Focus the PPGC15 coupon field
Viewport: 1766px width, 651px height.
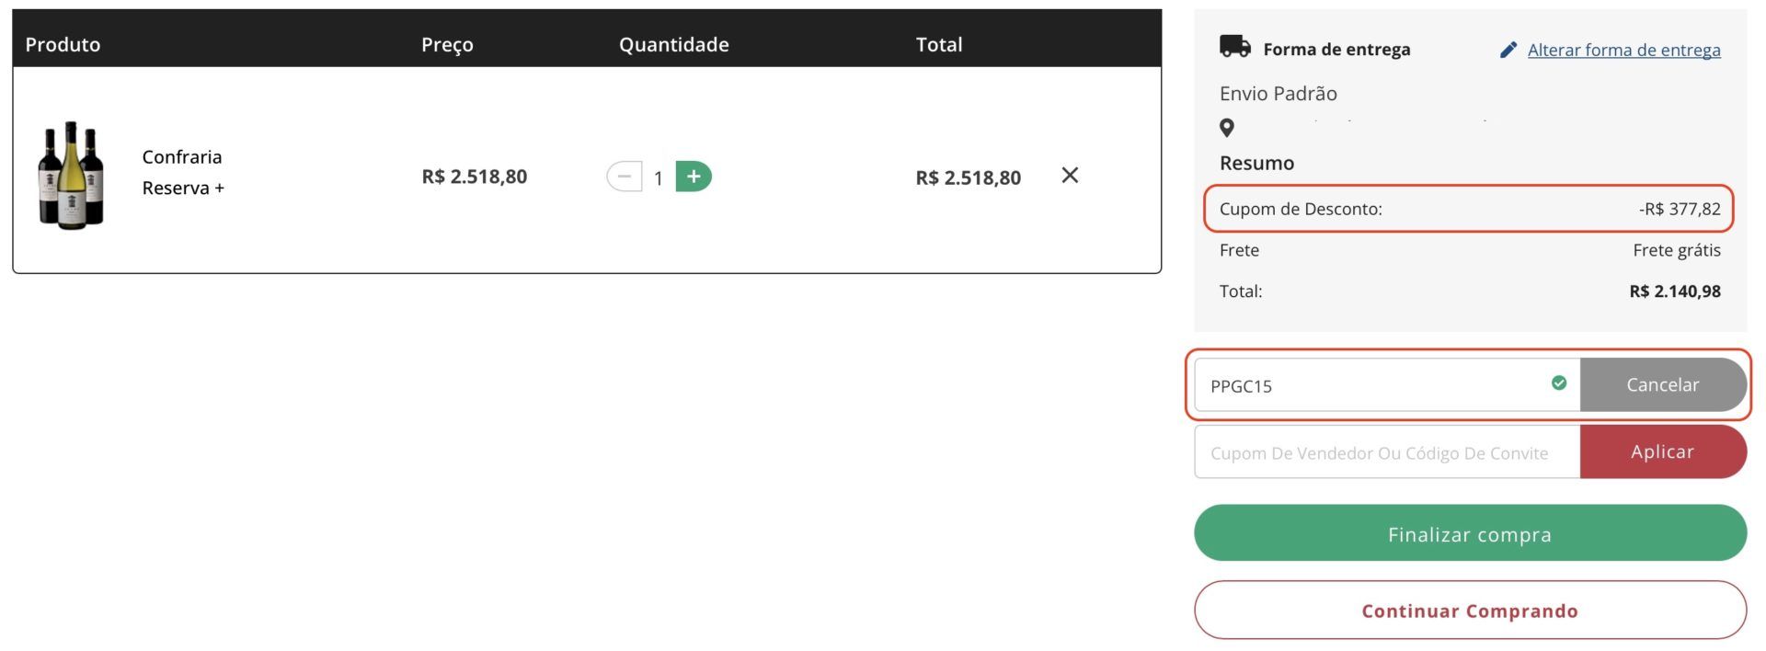[1370, 385]
